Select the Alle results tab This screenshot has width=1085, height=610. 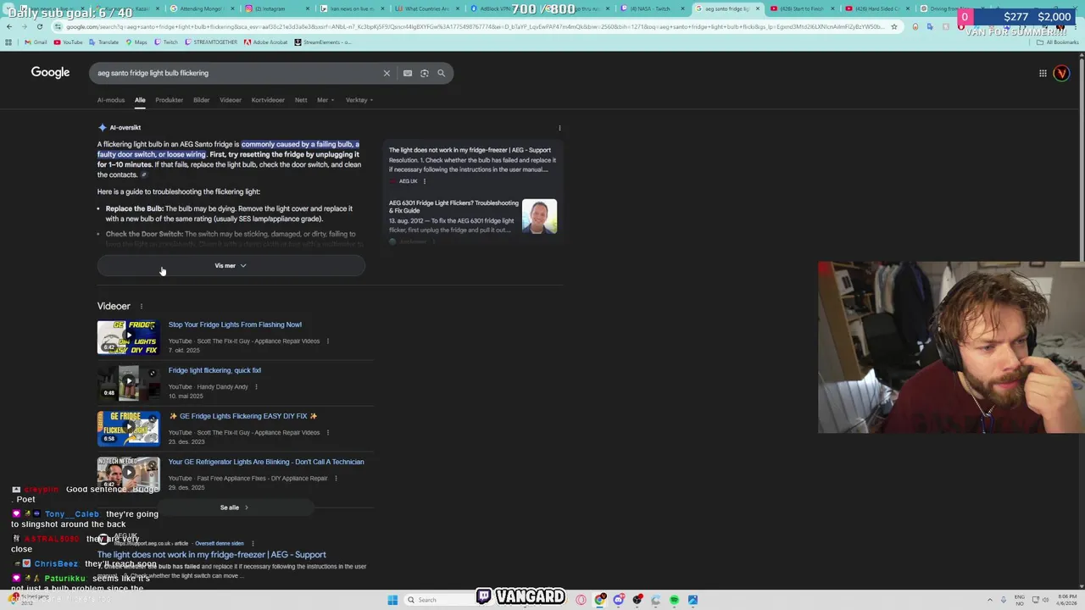[x=140, y=100]
